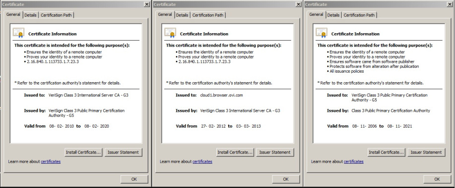Select General tab in the dialog valid to 08-11-2021
The image size is (455, 188).
(316, 14)
